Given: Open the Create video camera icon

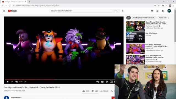Looking at the screenshot, I should [x=152, y=11].
